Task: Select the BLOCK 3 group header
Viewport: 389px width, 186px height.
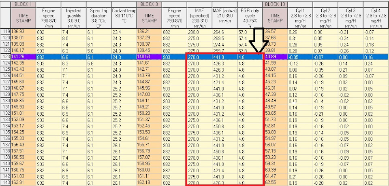Action: [149, 4]
